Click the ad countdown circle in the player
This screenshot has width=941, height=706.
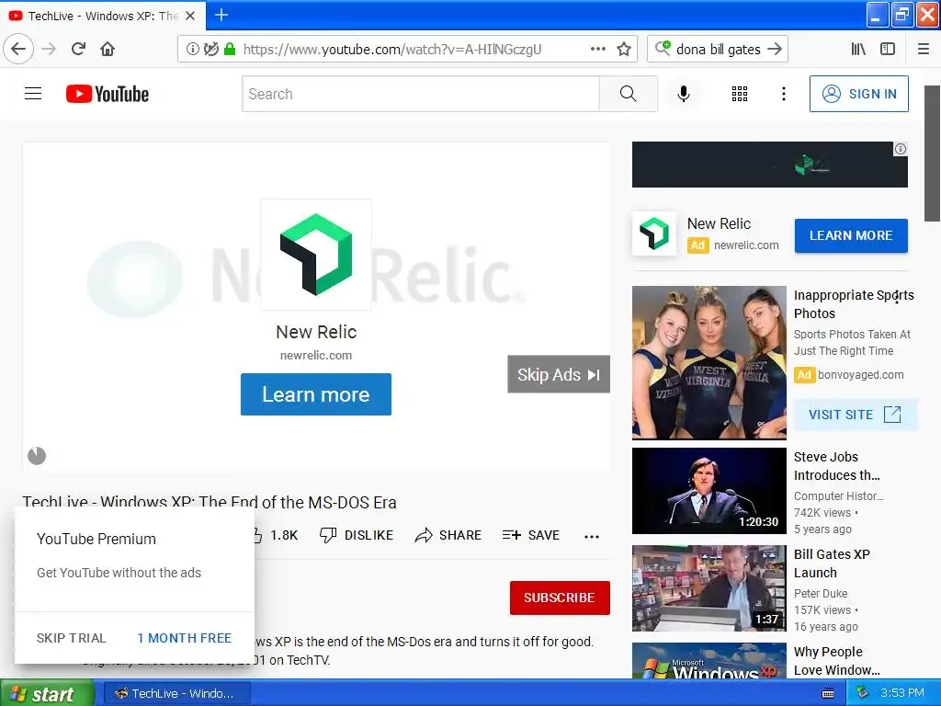pyautogui.click(x=37, y=456)
